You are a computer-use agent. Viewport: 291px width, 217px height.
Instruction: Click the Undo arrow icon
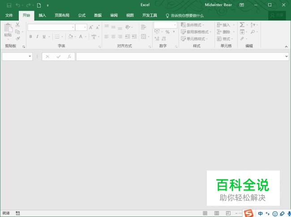(18, 5)
